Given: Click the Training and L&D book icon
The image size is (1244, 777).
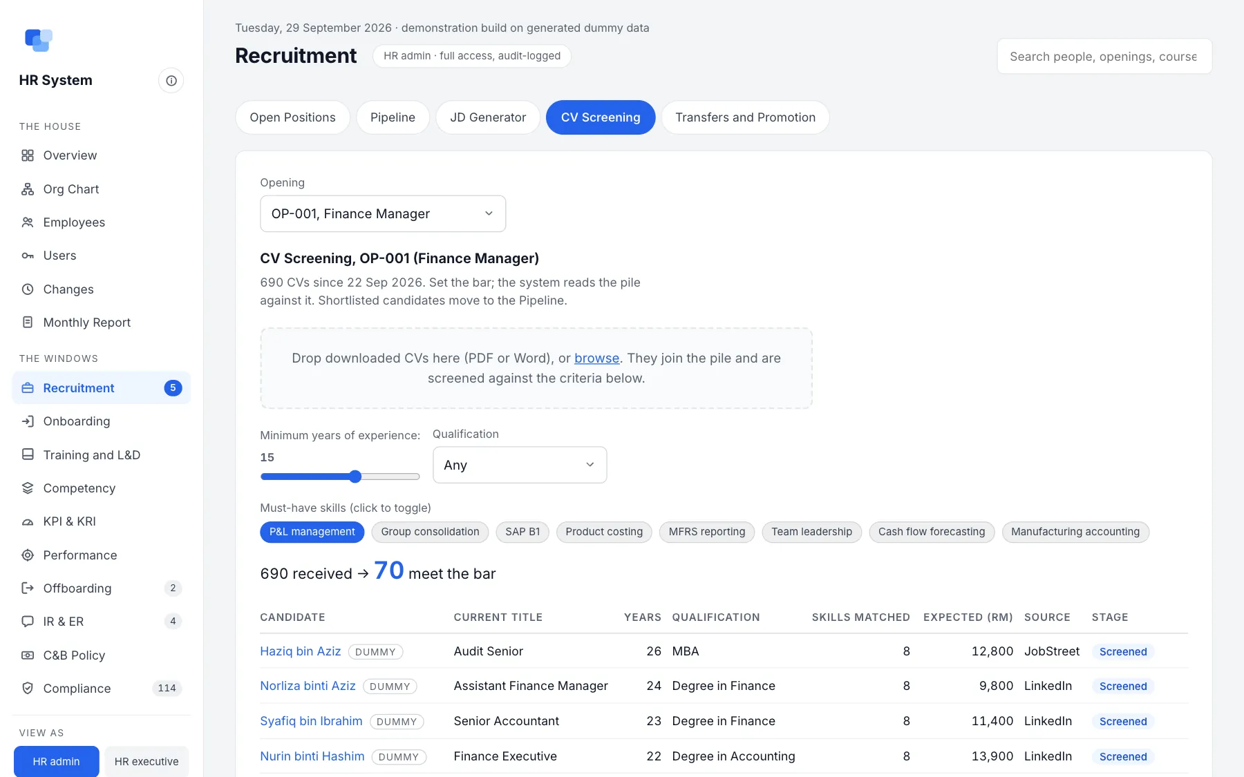Looking at the screenshot, I should point(28,454).
